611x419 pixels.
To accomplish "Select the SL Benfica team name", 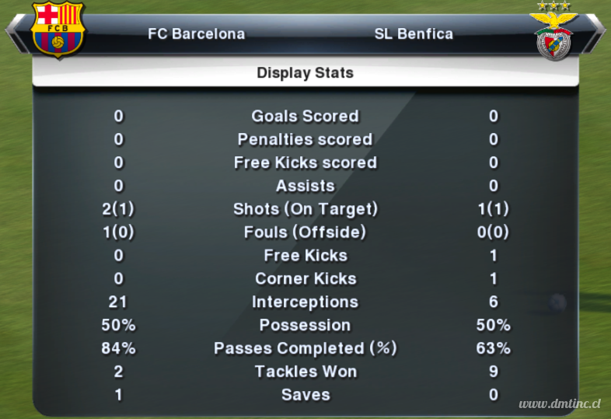I will pos(414,34).
